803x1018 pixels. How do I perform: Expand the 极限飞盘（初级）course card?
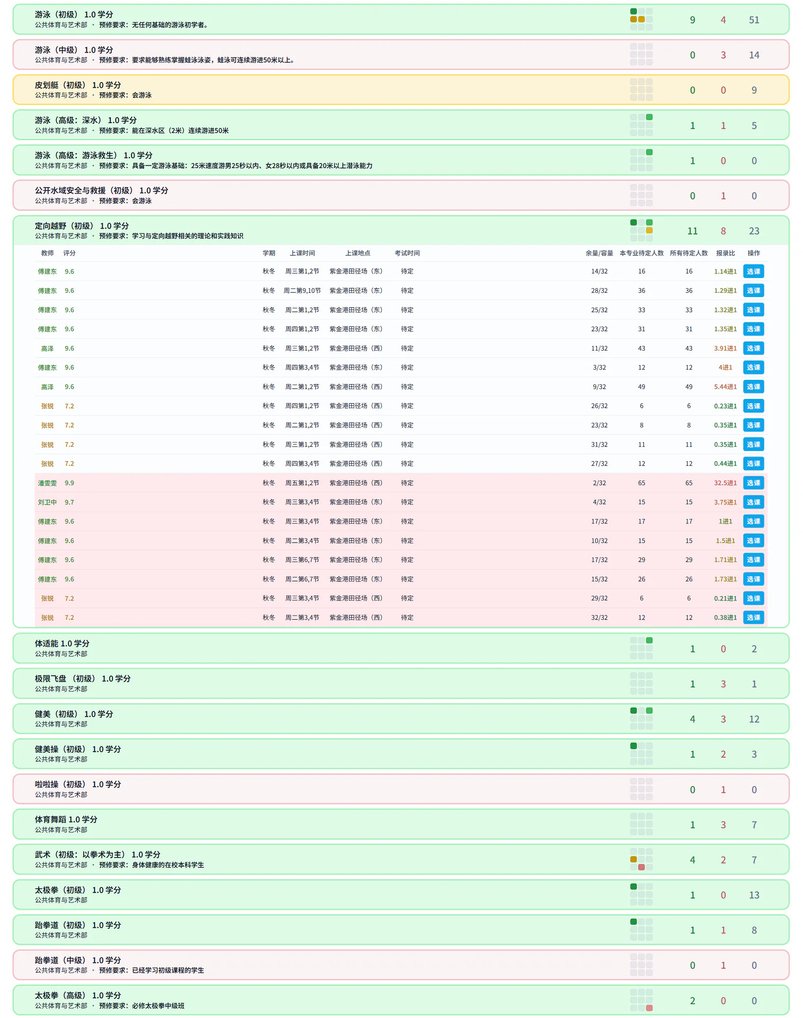pos(401,683)
